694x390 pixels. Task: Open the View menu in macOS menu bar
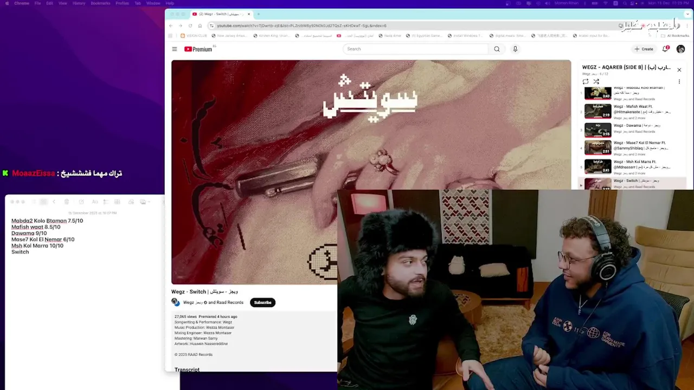(x=63, y=3)
